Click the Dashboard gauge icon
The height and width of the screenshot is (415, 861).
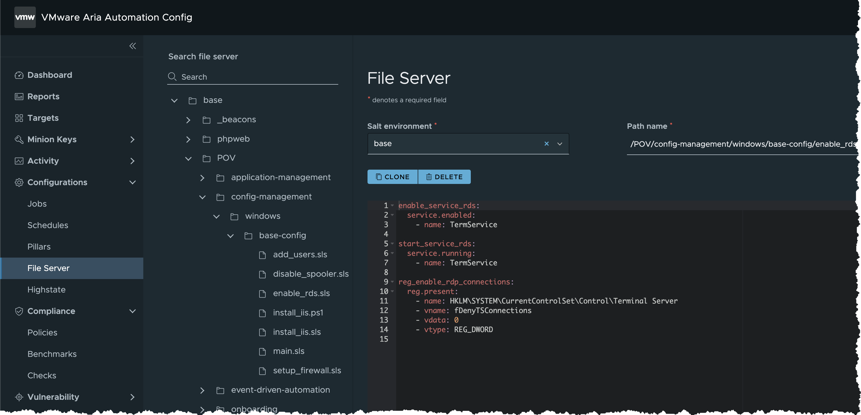tap(19, 75)
